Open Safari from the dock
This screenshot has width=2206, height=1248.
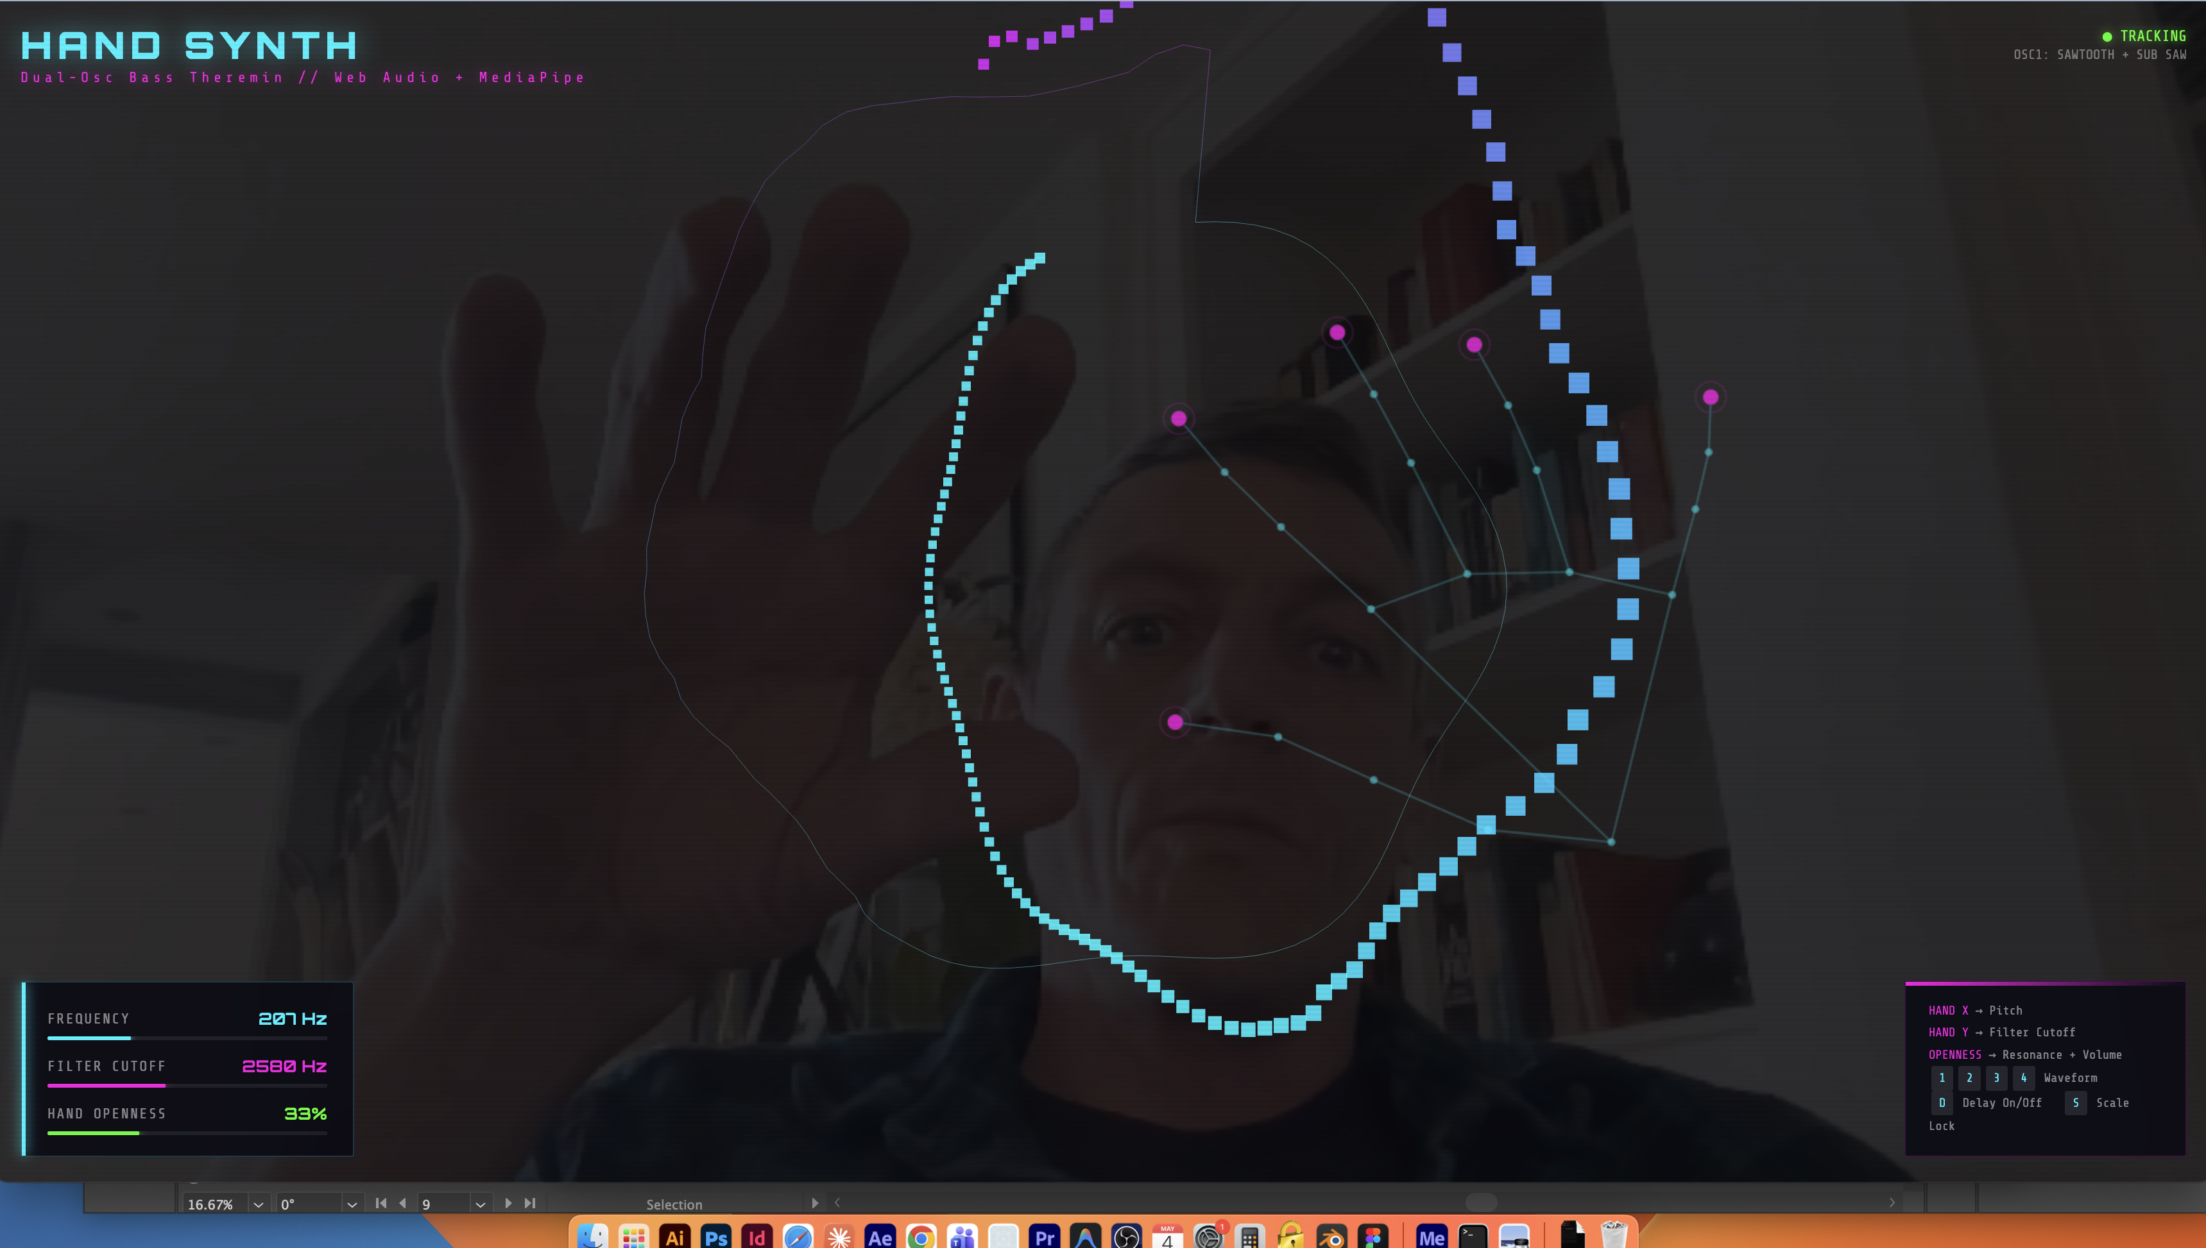[x=798, y=1236]
